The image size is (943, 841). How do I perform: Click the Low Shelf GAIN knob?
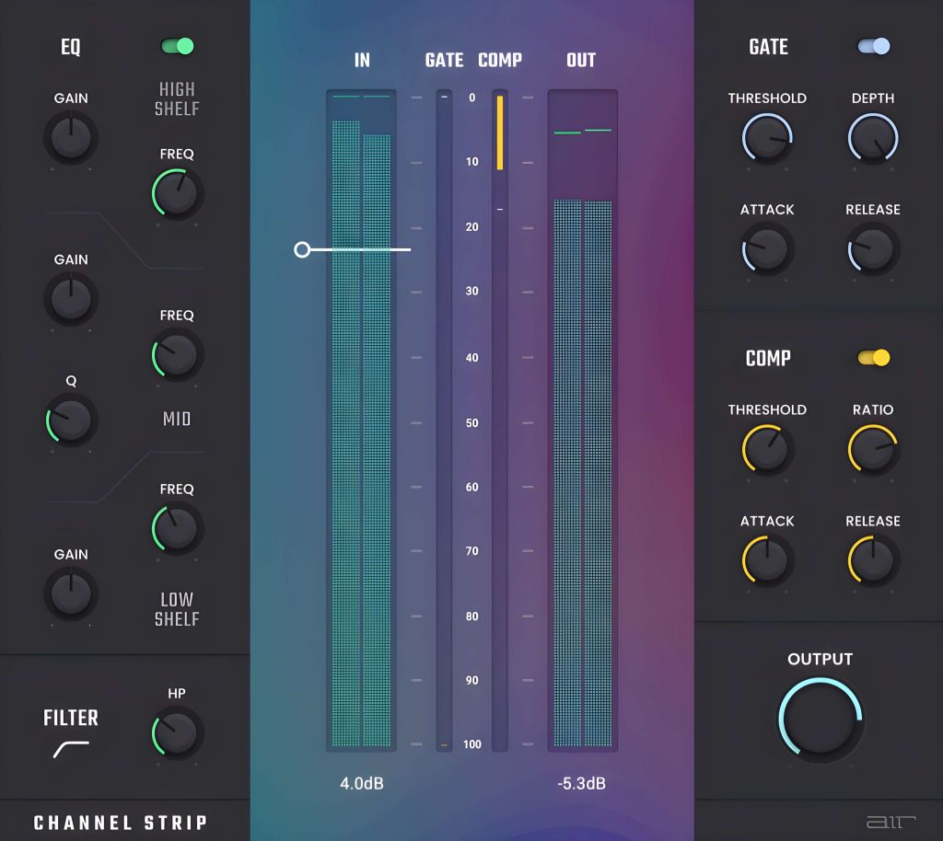pyautogui.click(x=71, y=593)
